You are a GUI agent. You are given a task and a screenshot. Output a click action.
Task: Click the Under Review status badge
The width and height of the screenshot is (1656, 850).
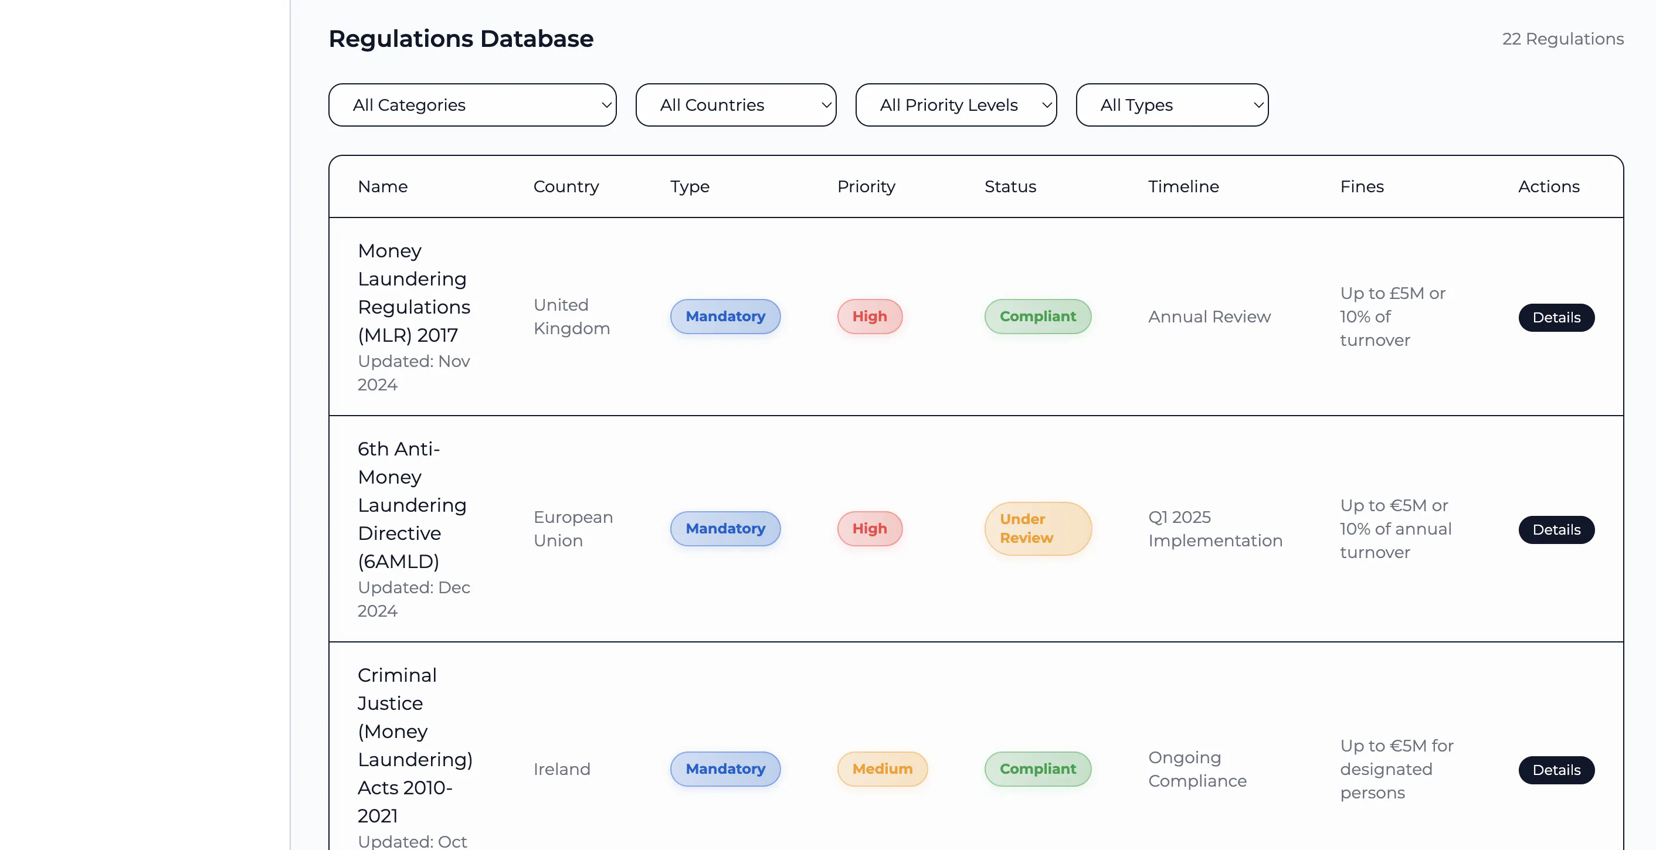click(1037, 528)
